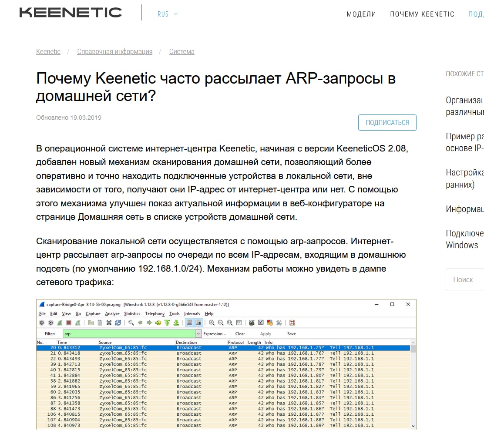Open the Wireshark Analyze menu
The height and width of the screenshot is (444, 484).
(x=112, y=313)
